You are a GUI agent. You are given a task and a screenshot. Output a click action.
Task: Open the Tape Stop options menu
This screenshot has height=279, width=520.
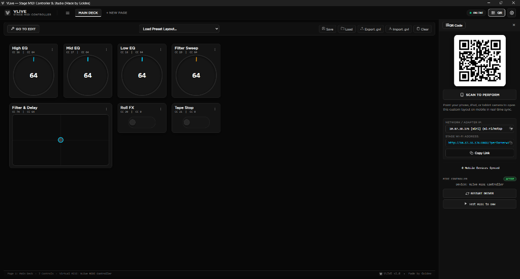click(x=215, y=109)
